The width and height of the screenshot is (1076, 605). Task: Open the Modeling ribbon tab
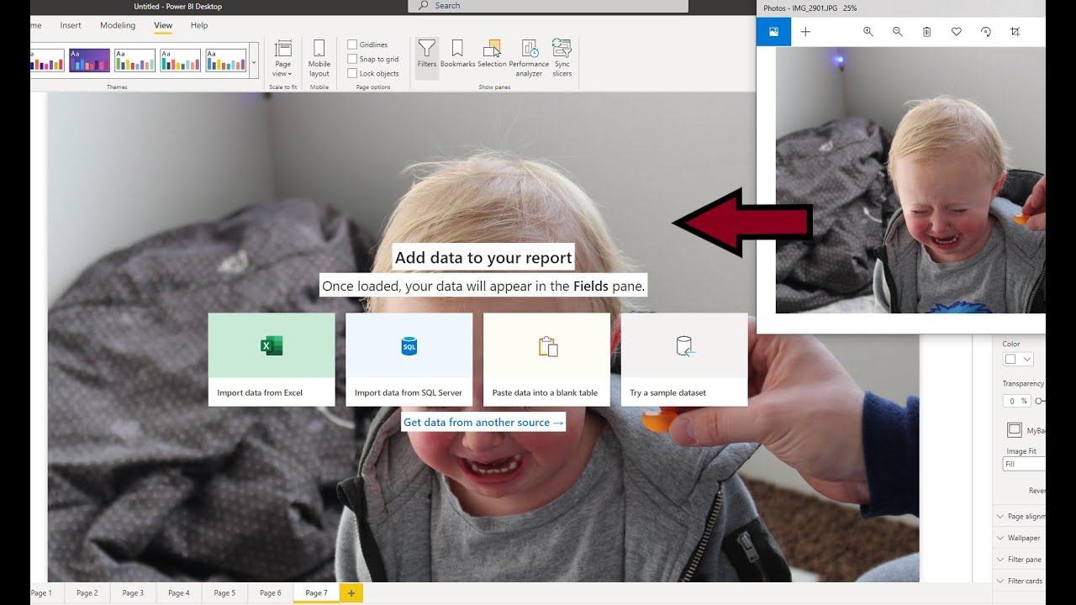118,25
